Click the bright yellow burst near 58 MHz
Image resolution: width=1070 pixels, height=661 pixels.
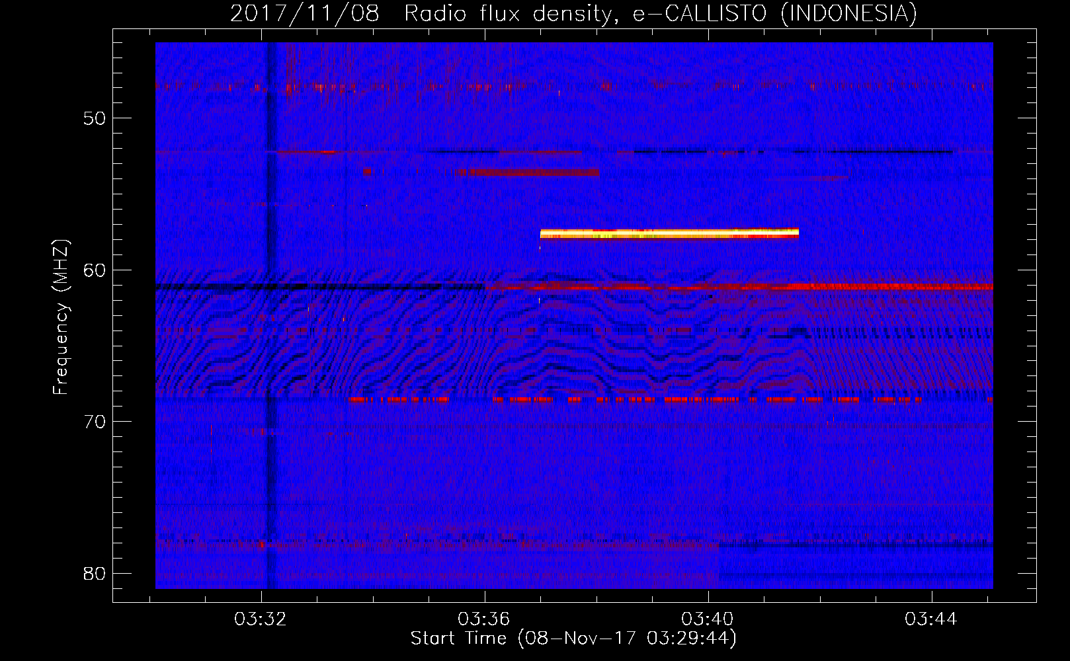[669, 233]
